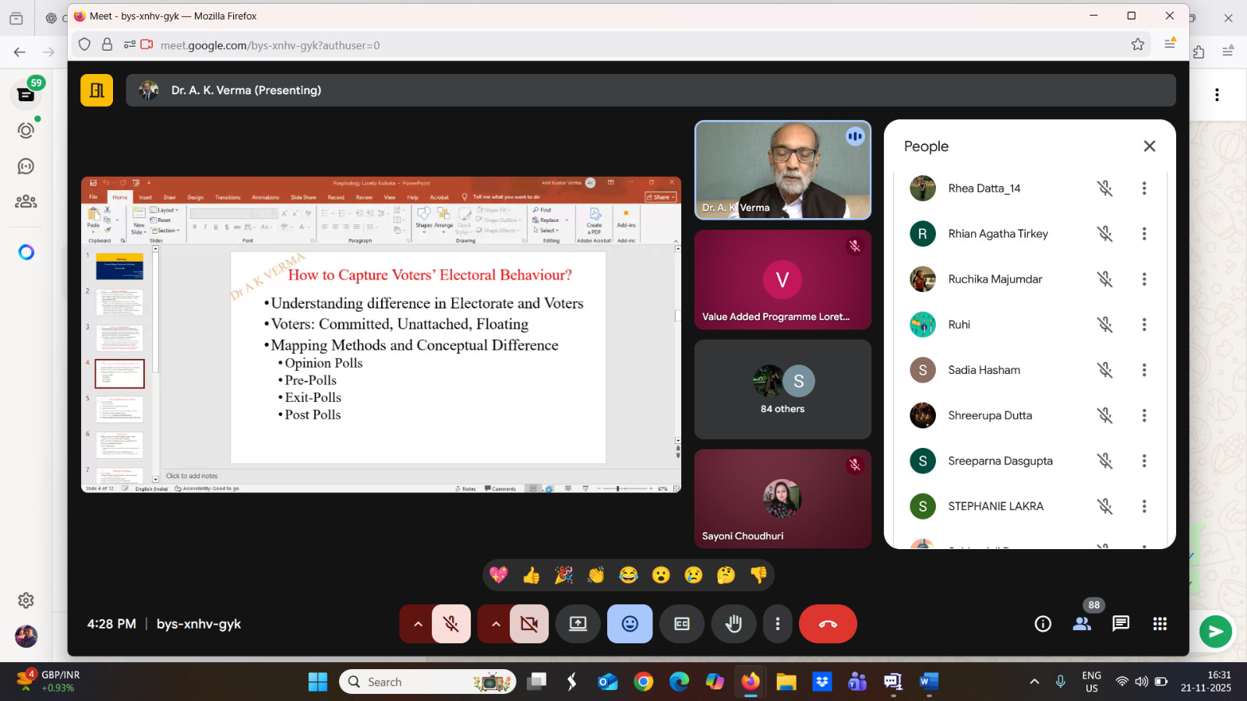Send the clapping hands reaction
Viewport: 1247px width, 701px height.
pos(596,576)
